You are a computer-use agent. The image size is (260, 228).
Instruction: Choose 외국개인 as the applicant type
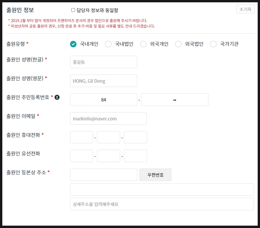point(143,44)
